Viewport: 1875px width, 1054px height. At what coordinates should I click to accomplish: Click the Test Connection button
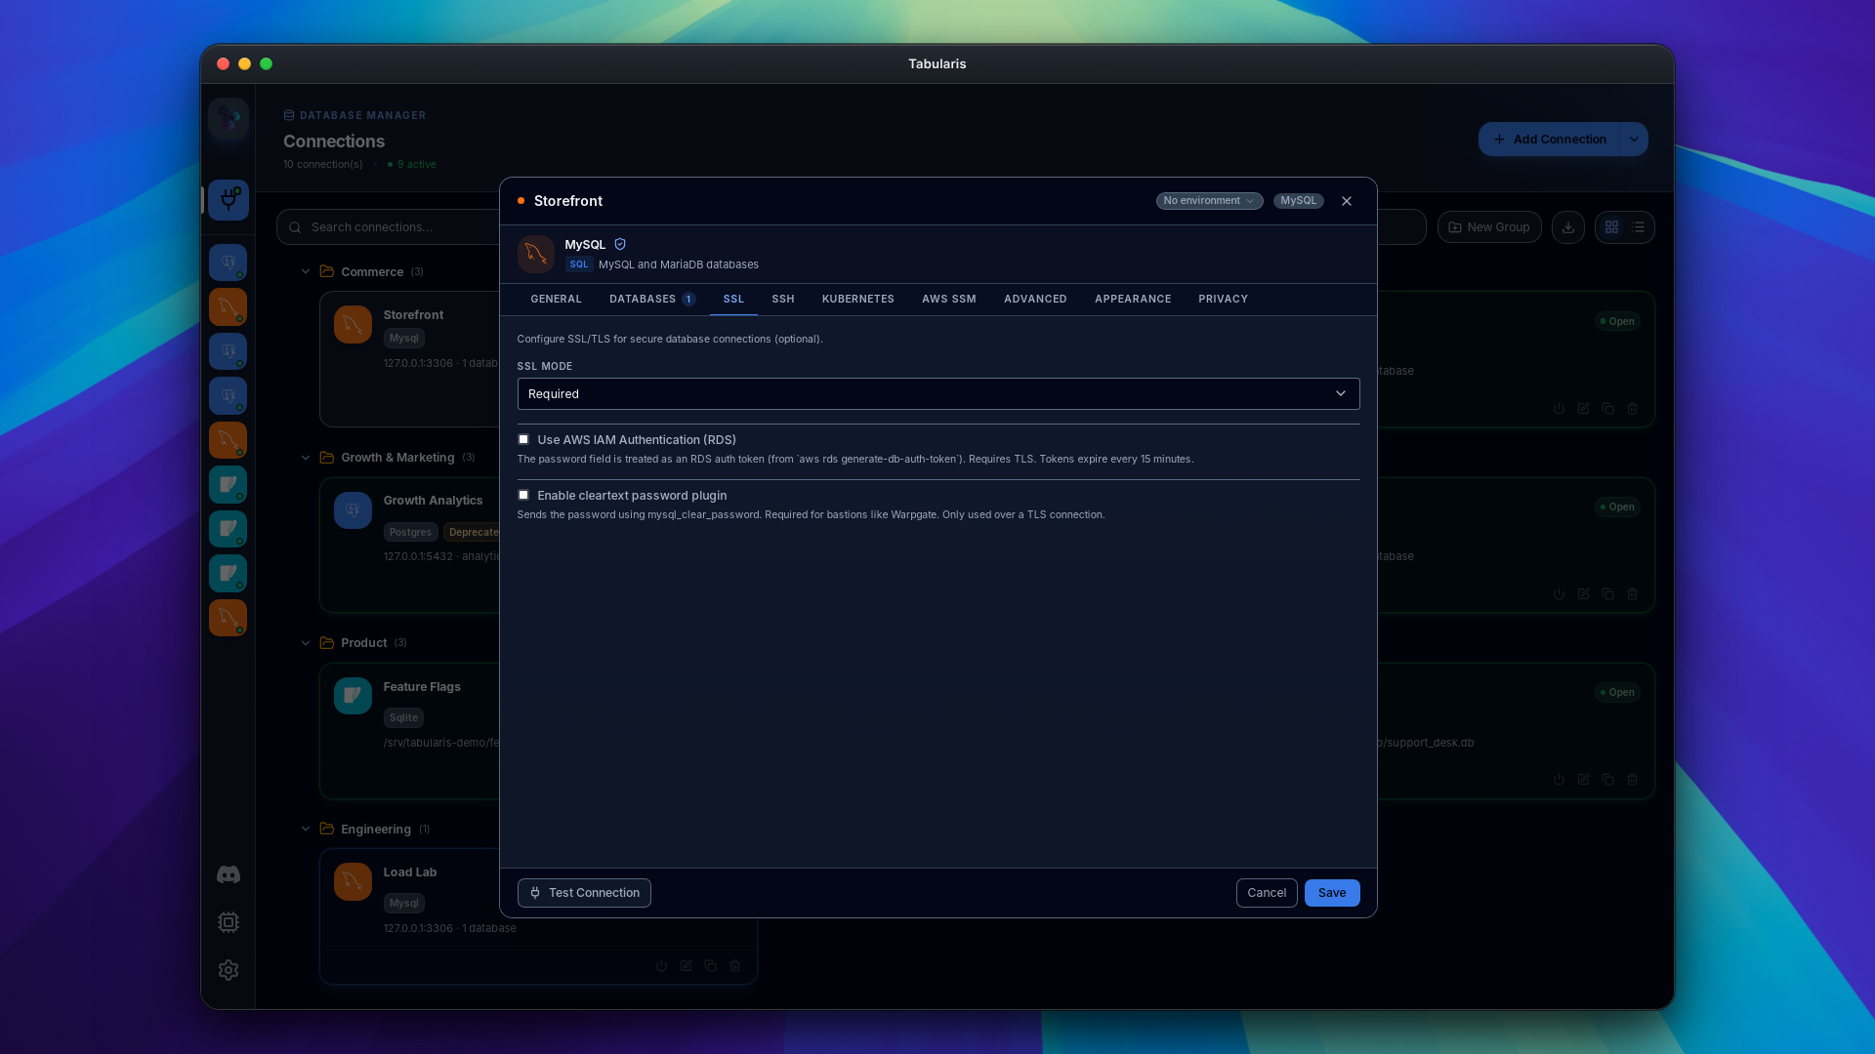click(x=584, y=893)
